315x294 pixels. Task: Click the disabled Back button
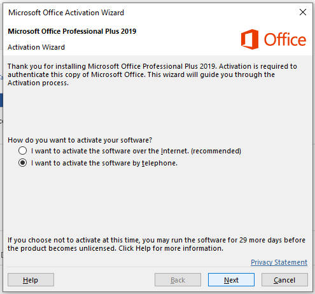pos(178,280)
